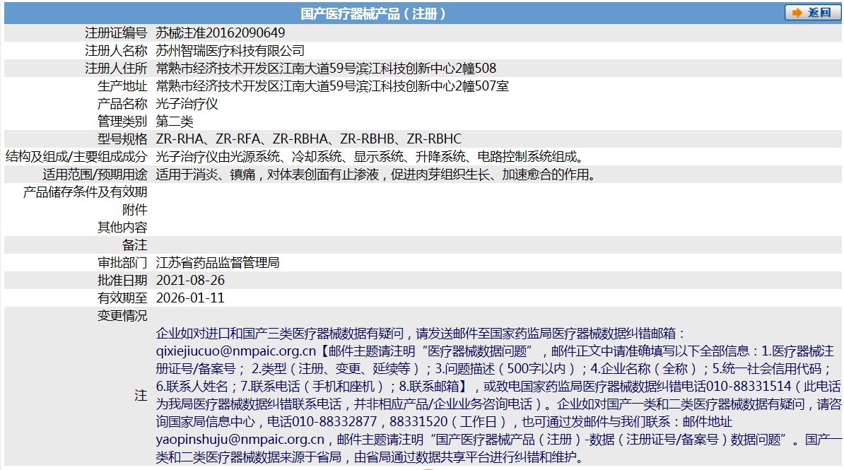Select expiry date 2026-01-11
Viewport: 844px width, 470px height.
click(190, 298)
